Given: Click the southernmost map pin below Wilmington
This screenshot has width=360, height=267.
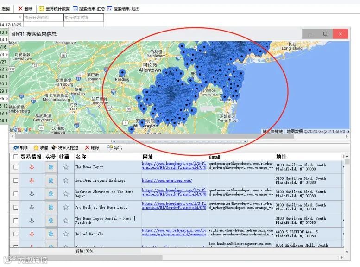Looking at the screenshot, I should [131, 130].
